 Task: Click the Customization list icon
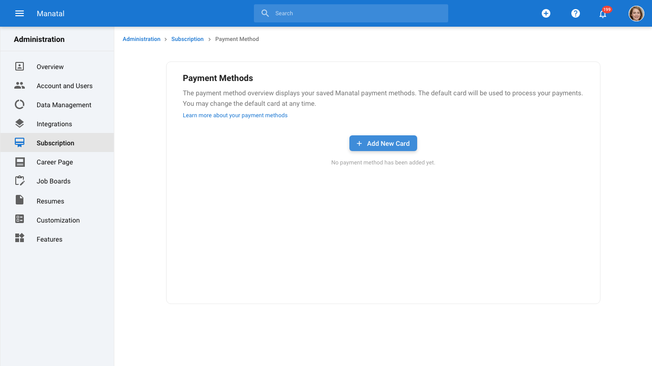20,219
